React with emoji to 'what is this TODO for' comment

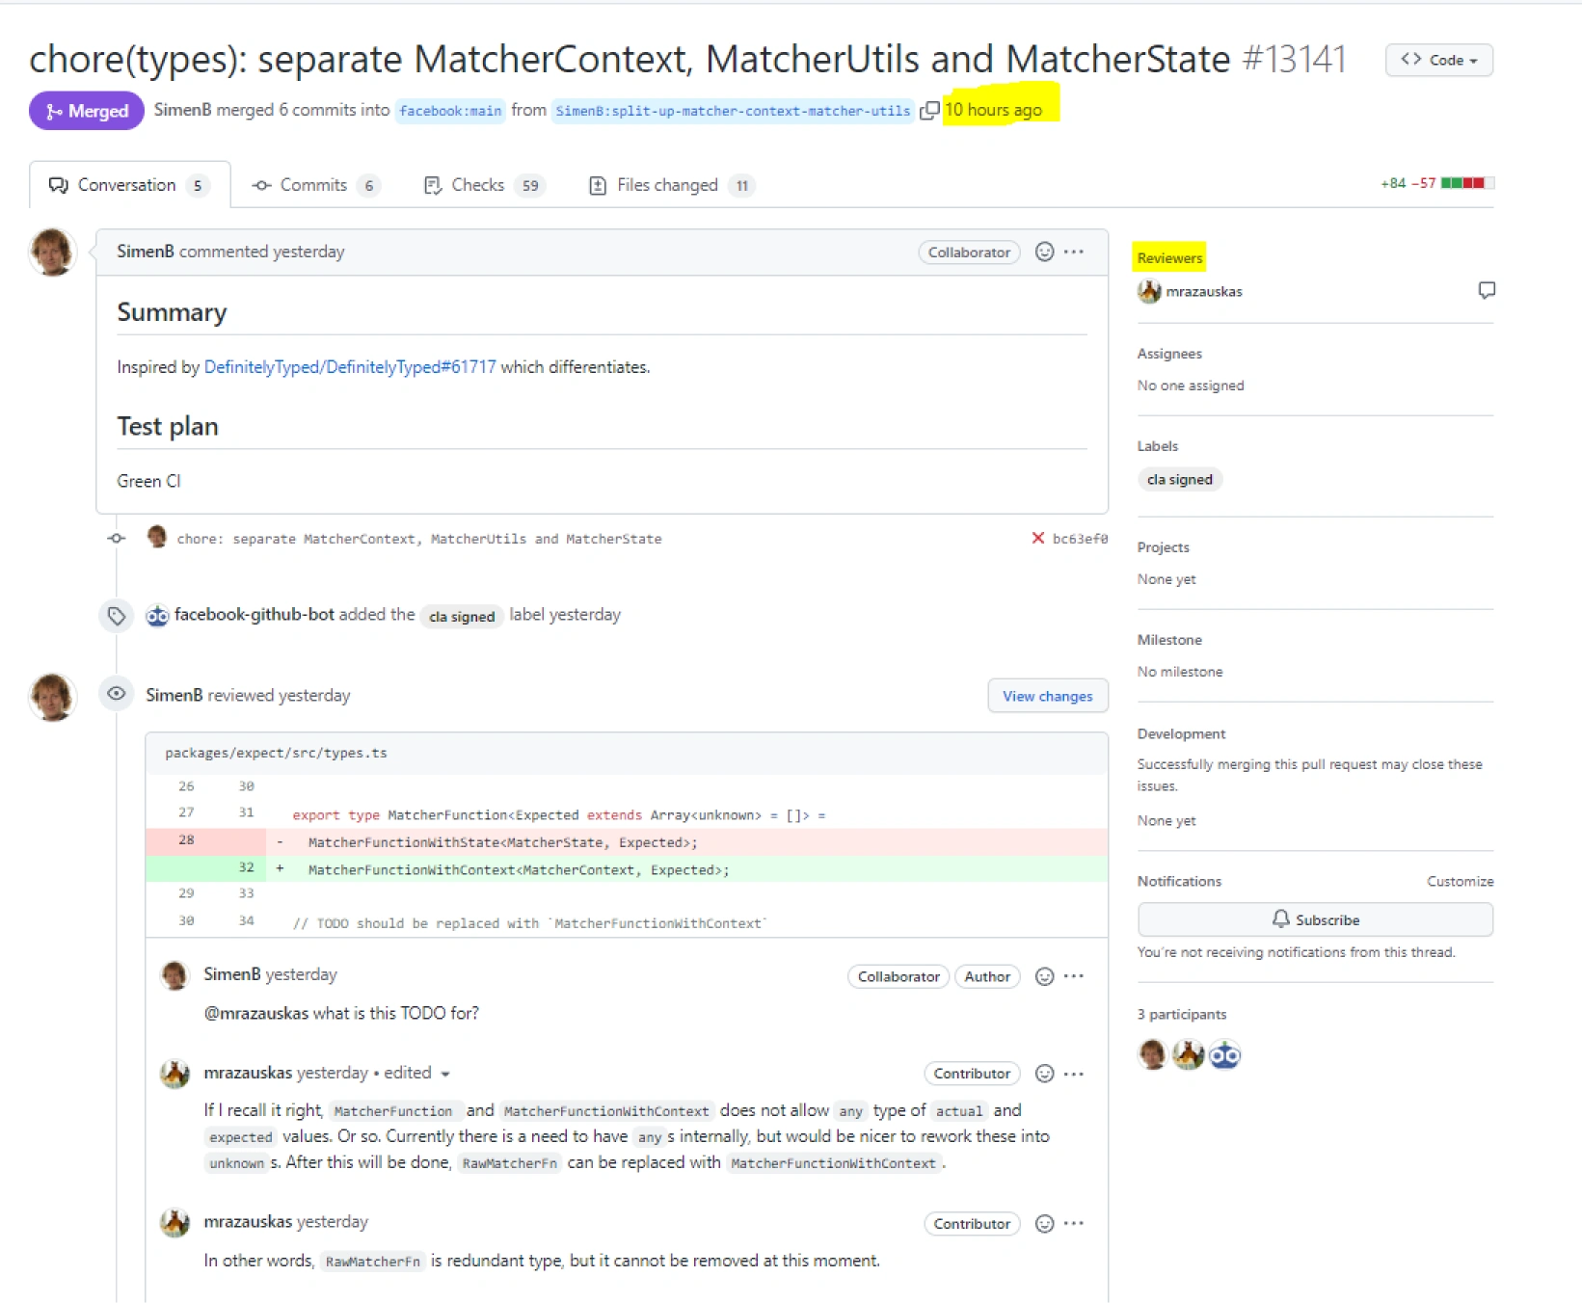1044,976
